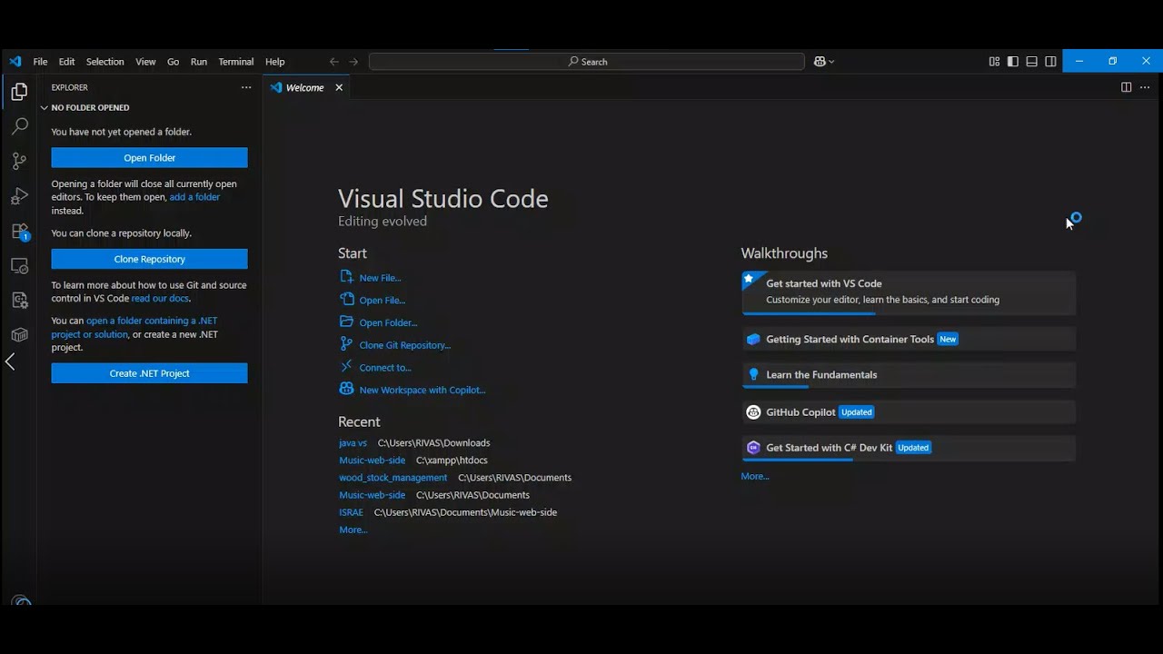Click the Open Folder icon under Start
Viewport: 1163px width, 654px height.
point(346,322)
